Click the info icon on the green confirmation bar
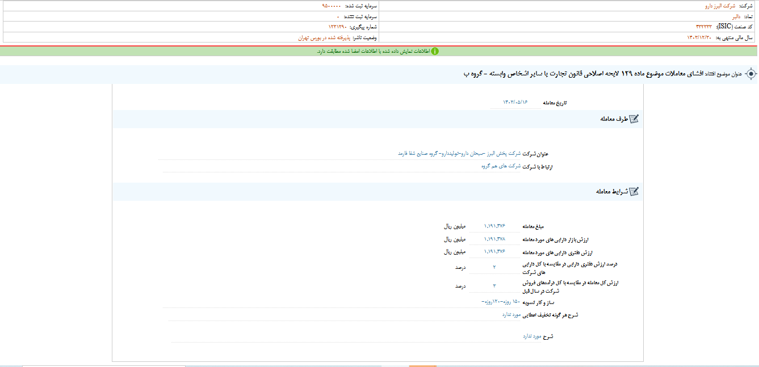This screenshot has width=759, height=367. pos(436,50)
